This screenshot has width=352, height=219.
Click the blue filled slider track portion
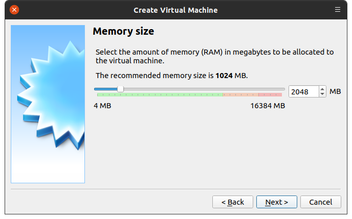click(106, 89)
